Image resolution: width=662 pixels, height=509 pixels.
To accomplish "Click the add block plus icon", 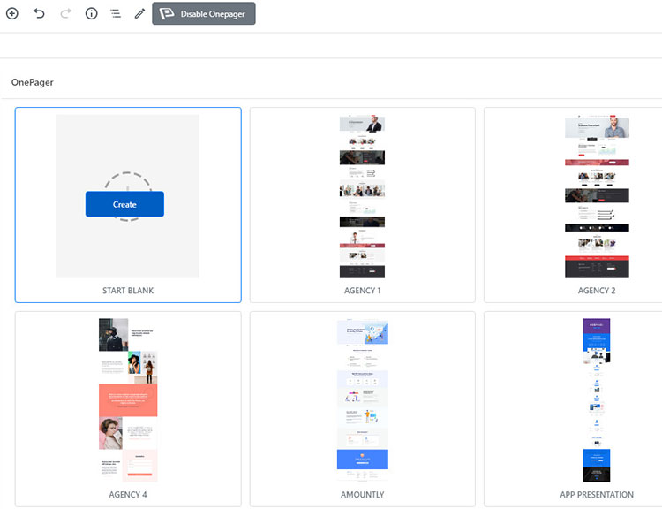I will 12,13.
